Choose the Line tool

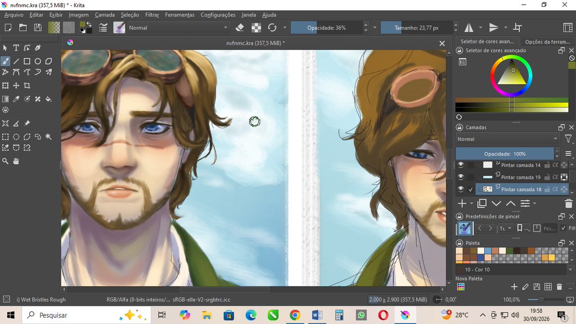16,61
